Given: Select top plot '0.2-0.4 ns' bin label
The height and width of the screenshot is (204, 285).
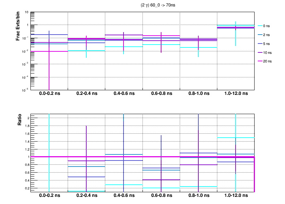Looking at the screenshot, I should [x=86, y=94].
